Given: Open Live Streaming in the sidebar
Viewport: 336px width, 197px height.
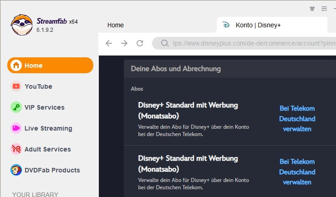Looking at the screenshot, I should click(48, 128).
